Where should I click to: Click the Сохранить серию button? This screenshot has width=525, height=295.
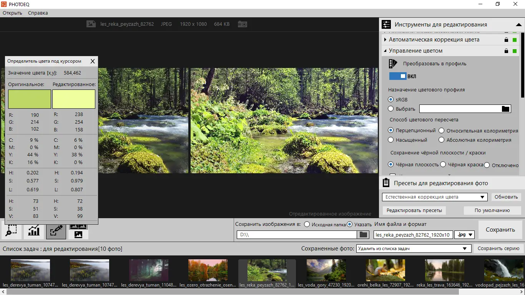[498, 249]
